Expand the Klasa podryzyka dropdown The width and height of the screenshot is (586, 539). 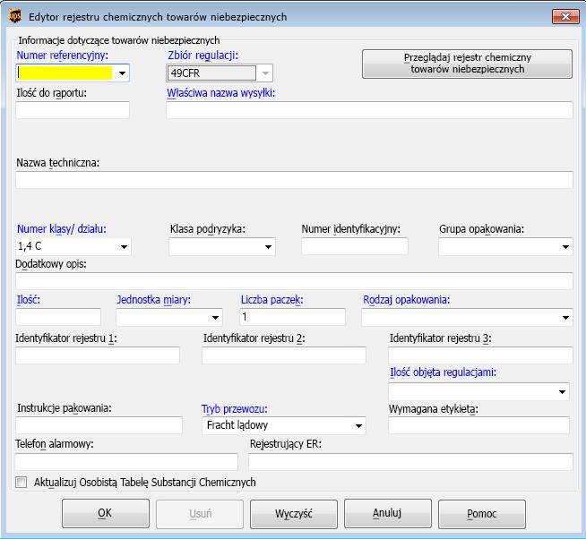coord(268,246)
